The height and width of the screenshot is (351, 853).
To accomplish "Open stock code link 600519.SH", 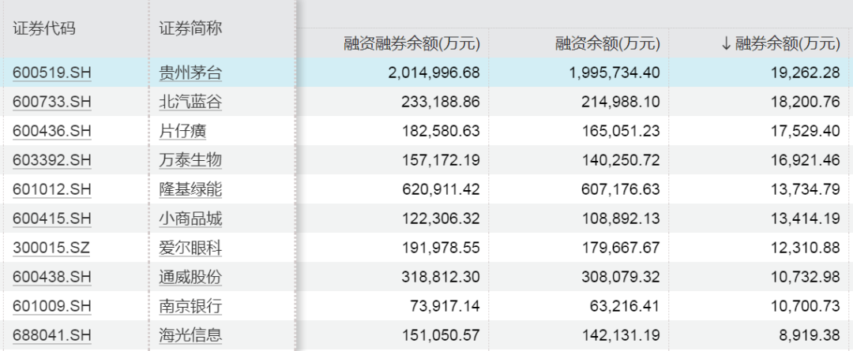I will (x=52, y=73).
